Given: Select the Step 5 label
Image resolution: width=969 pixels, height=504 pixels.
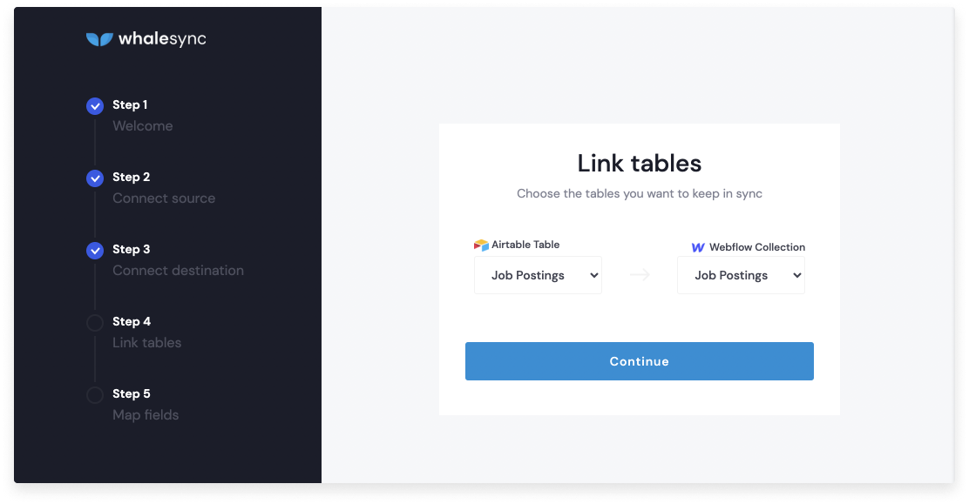Looking at the screenshot, I should 131,394.
